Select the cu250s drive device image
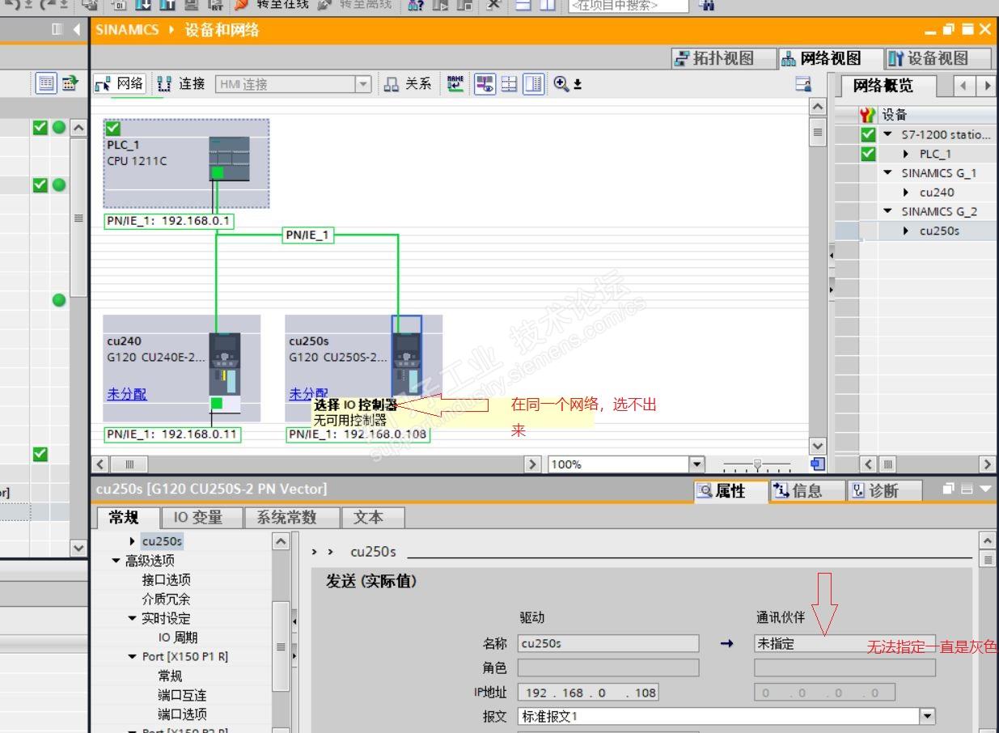Screen dimensions: 999x733 click(x=406, y=363)
